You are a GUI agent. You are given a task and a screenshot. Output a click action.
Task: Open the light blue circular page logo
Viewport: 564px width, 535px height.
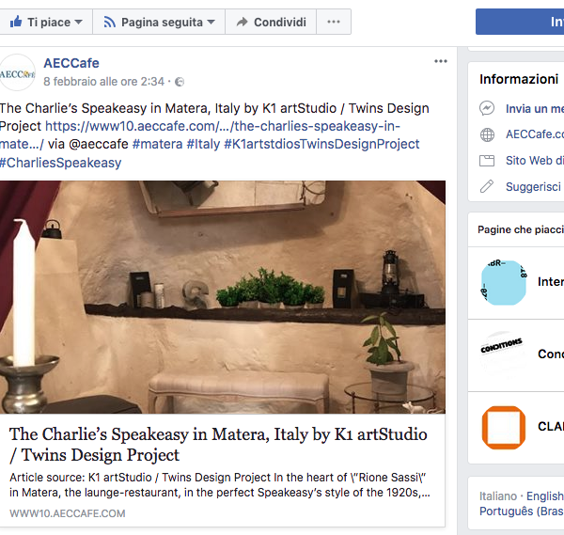[x=503, y=283]
